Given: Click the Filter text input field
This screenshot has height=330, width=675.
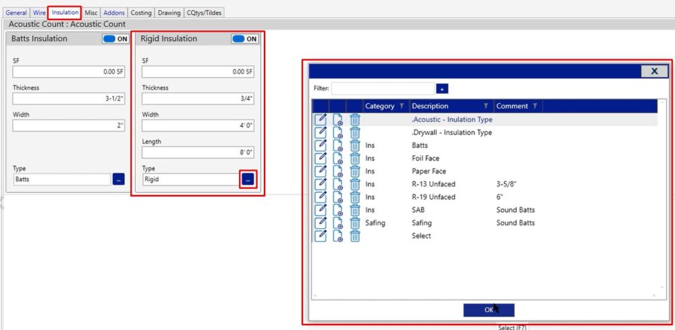Looking at the screenshot, I should [383, 88].
